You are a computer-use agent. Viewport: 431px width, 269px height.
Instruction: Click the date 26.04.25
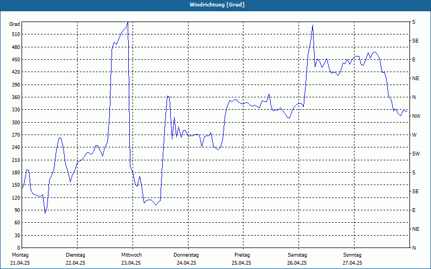pos(297,263)
